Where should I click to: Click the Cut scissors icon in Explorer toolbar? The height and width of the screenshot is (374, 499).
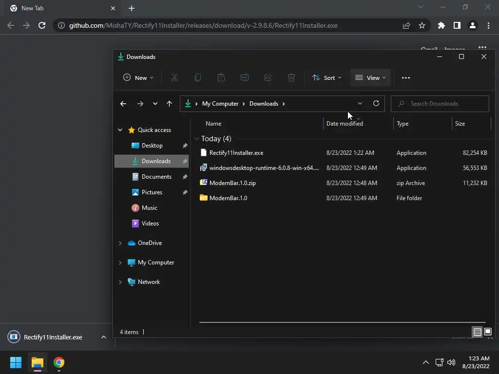[174, 77]
